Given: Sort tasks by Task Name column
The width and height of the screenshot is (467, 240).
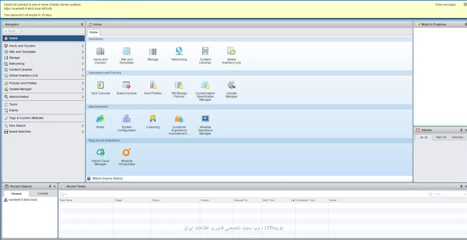Looking at the screenshot, I should click(x=86, y=200).
